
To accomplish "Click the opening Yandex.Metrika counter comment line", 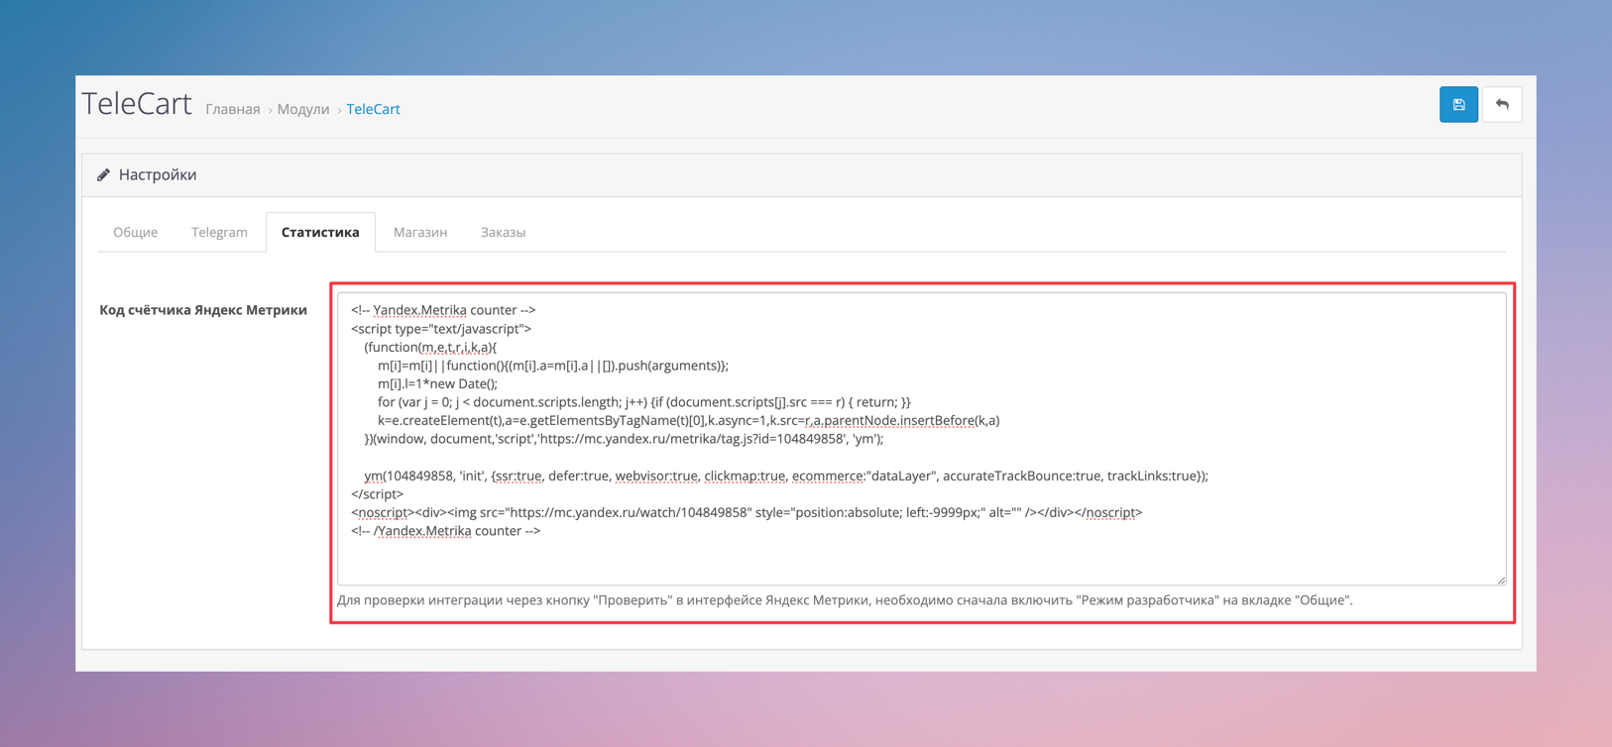I will pyautogui.click(x=443, y=310).
